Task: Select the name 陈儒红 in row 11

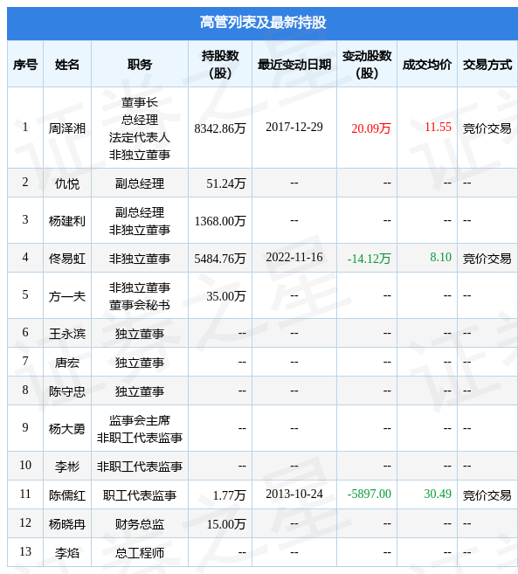Action: [67, 494]
